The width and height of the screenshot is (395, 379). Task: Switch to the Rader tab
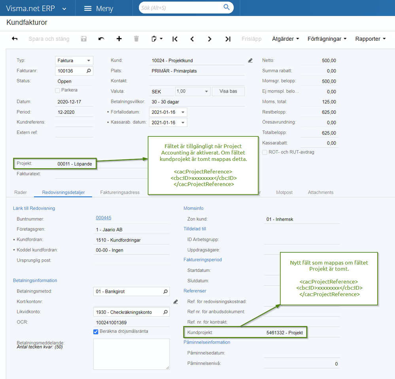tap(21, 192)
